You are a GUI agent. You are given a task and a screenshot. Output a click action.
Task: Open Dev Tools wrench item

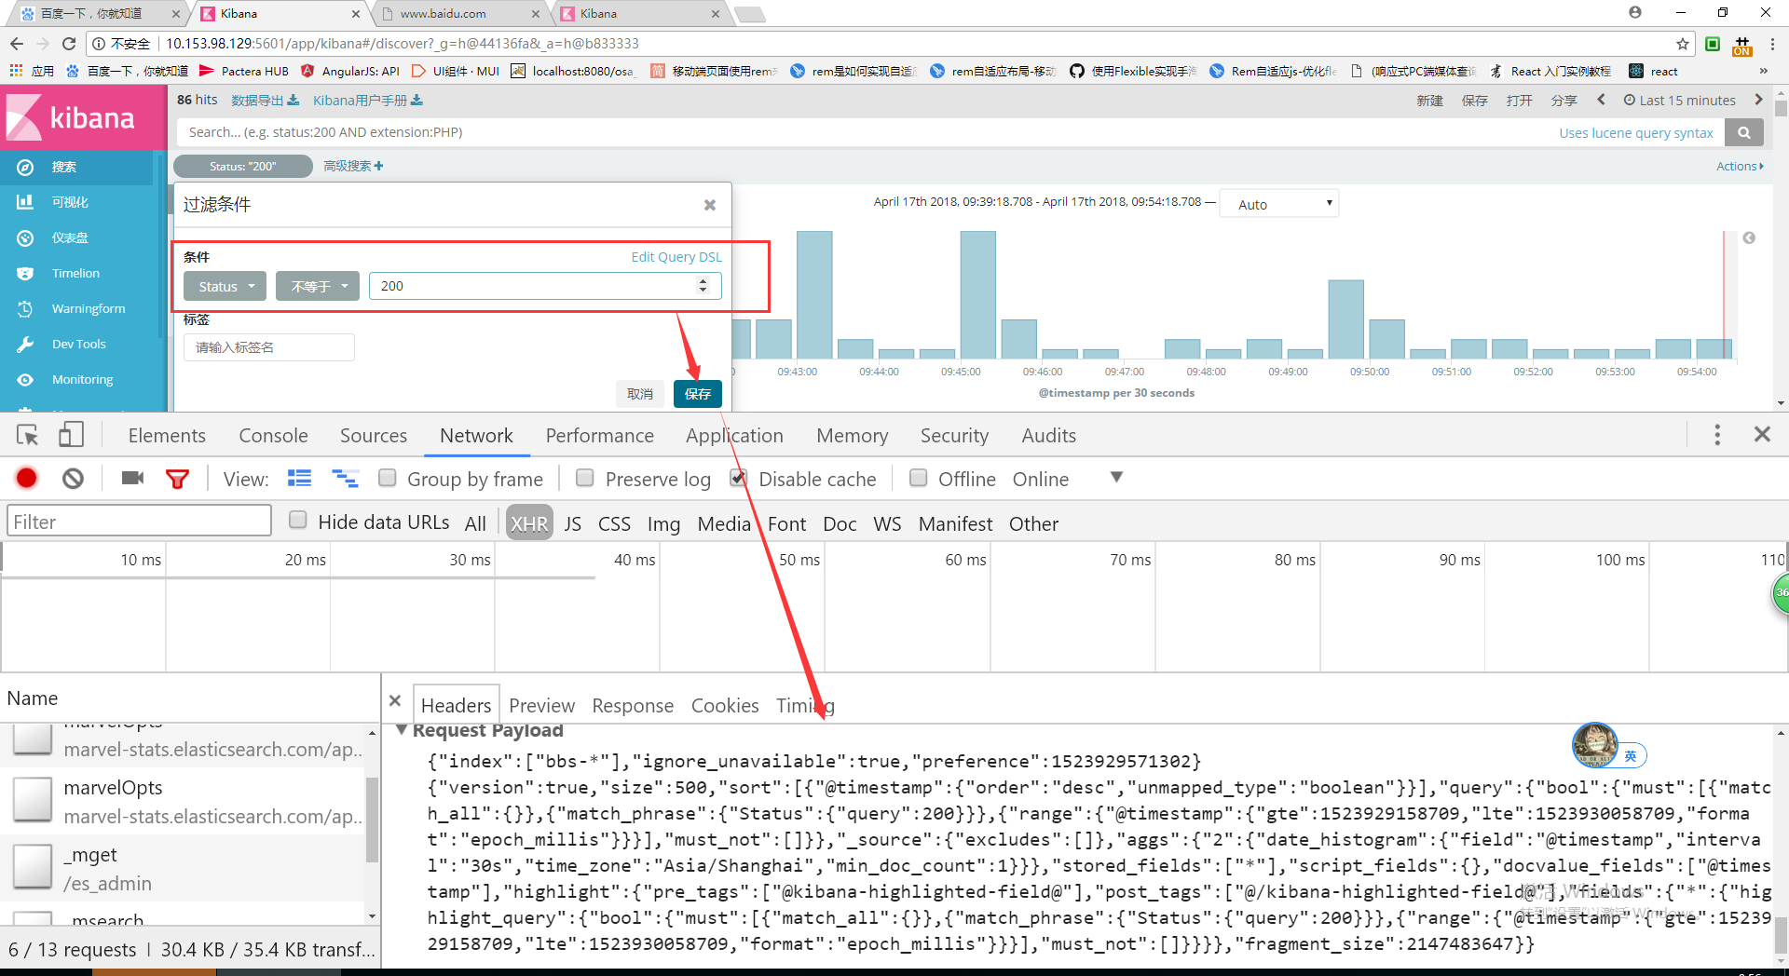click(x=78, y=344)
